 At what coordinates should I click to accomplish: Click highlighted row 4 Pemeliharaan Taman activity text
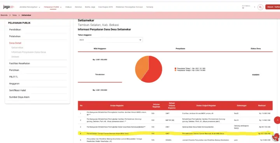pyautogui.click(x=107, y=134)
